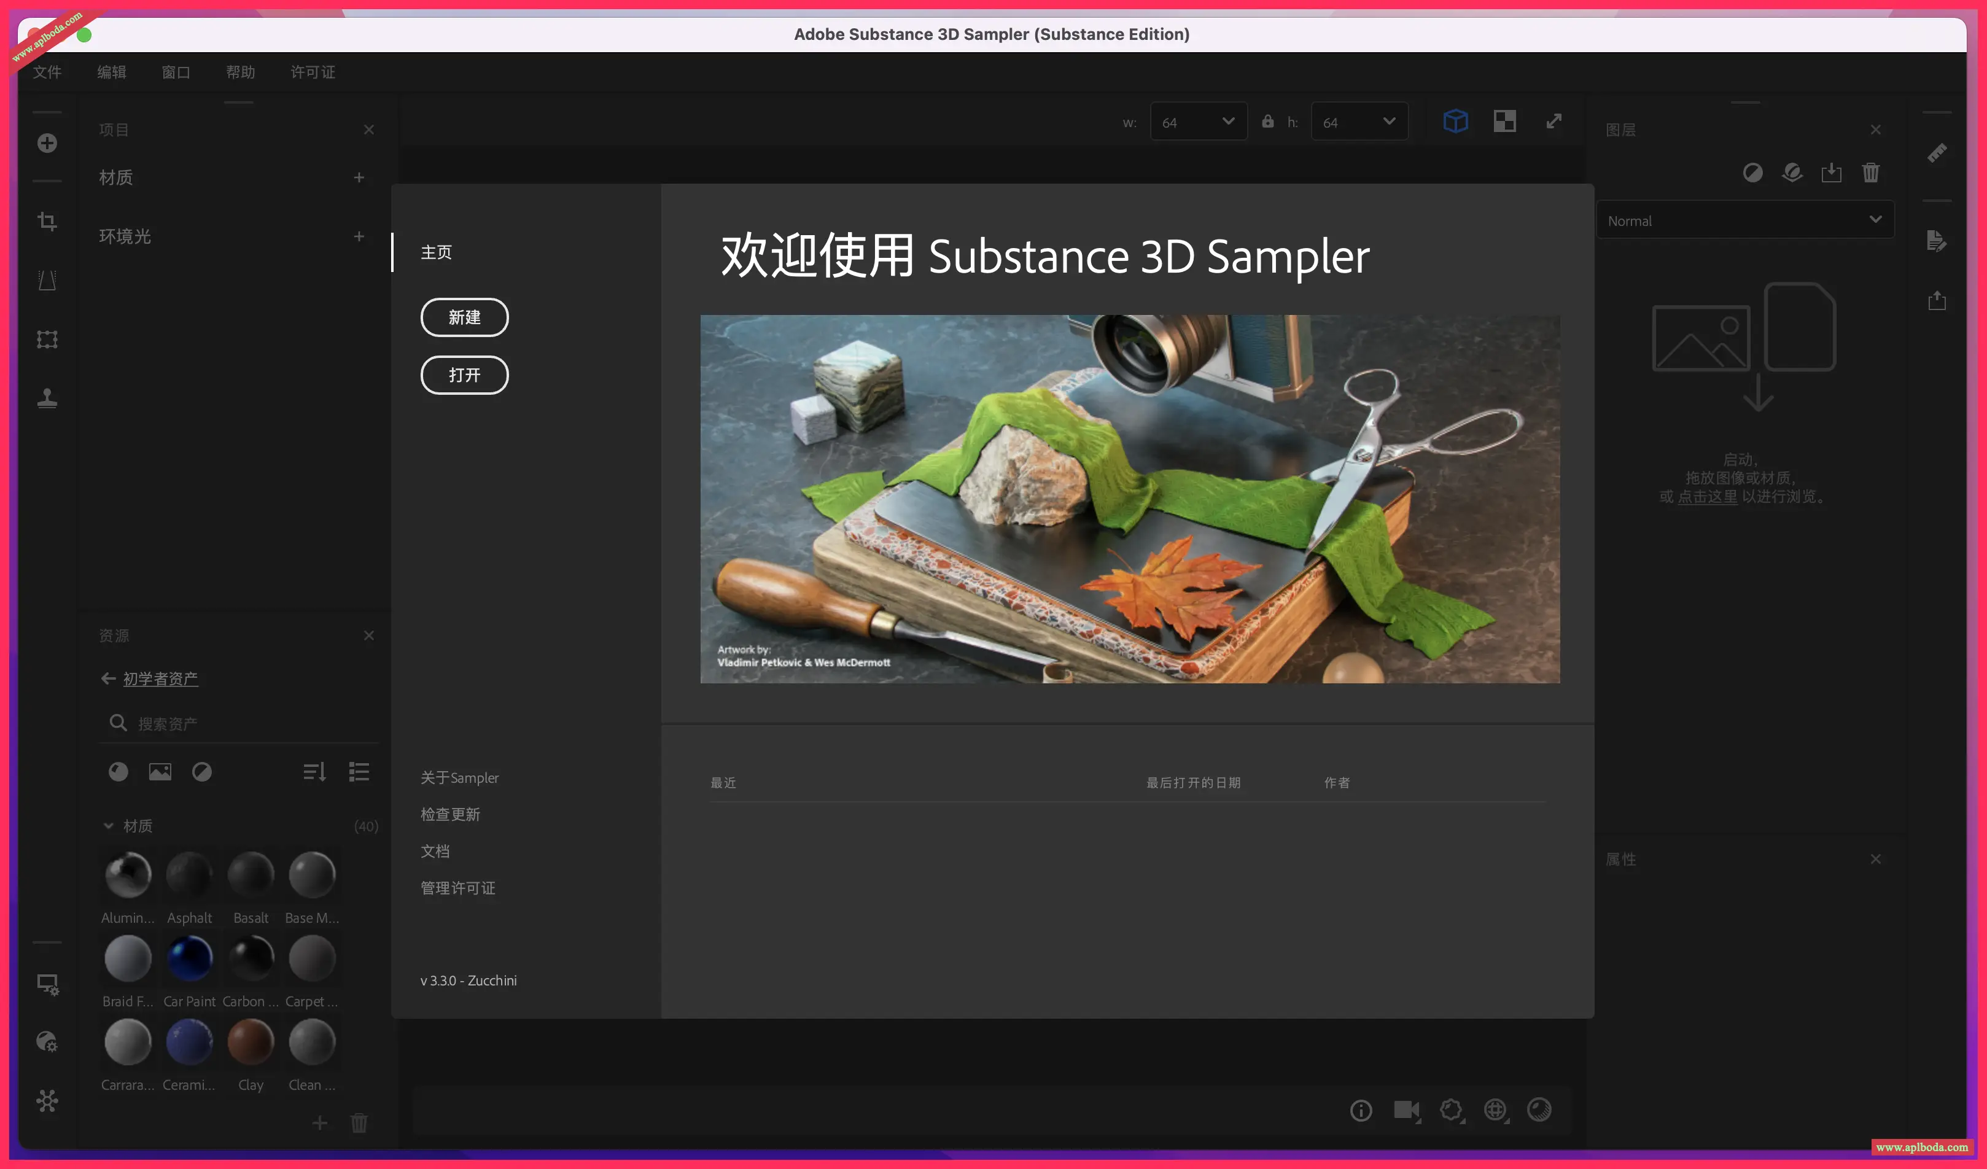The height and width of the screenshot is (1169, 1987).
Task: Select the Crop tool in left toolbar
Action: tap(47, 222)
